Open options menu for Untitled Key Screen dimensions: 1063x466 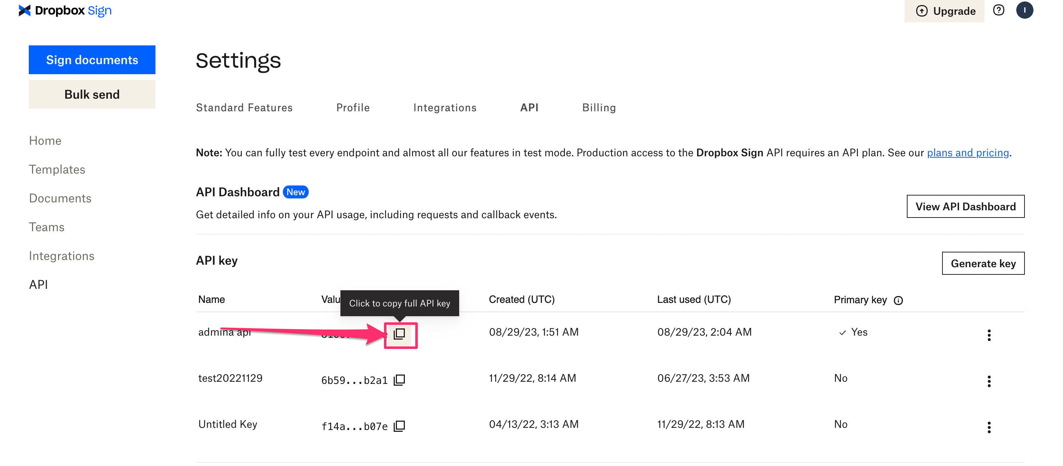(989, 427)
